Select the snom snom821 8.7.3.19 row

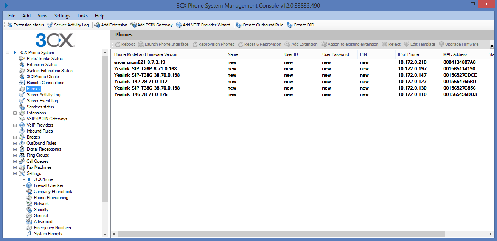303,62
